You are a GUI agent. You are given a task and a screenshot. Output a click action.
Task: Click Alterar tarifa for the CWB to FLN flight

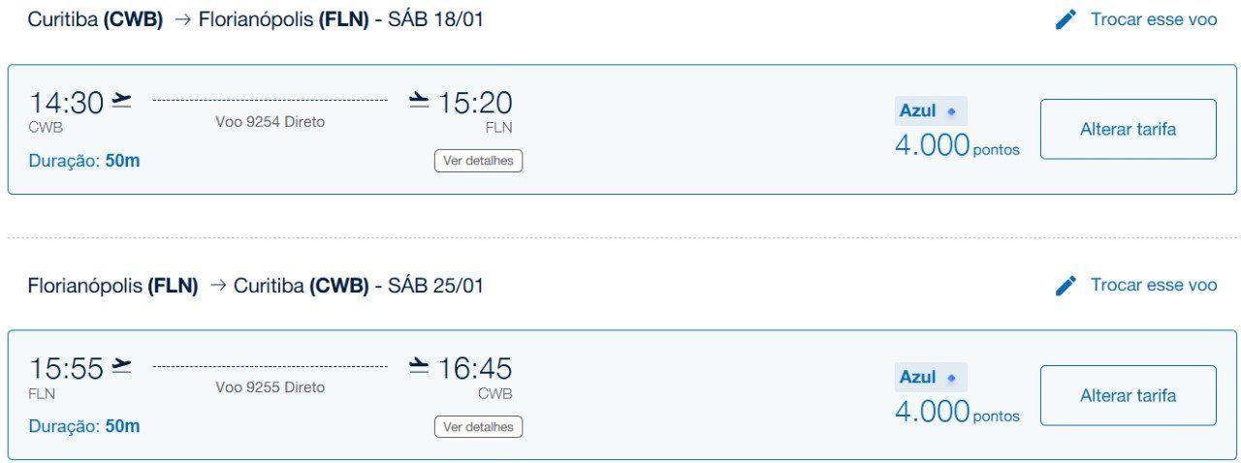(1128, 129)
